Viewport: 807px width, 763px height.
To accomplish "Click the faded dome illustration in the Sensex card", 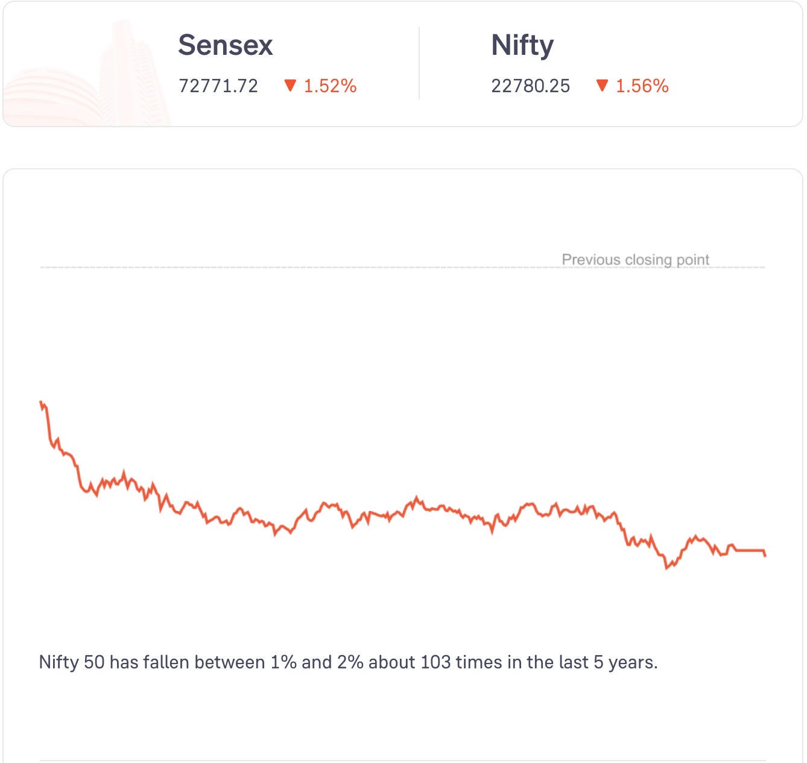I will (x=54, y=98).
